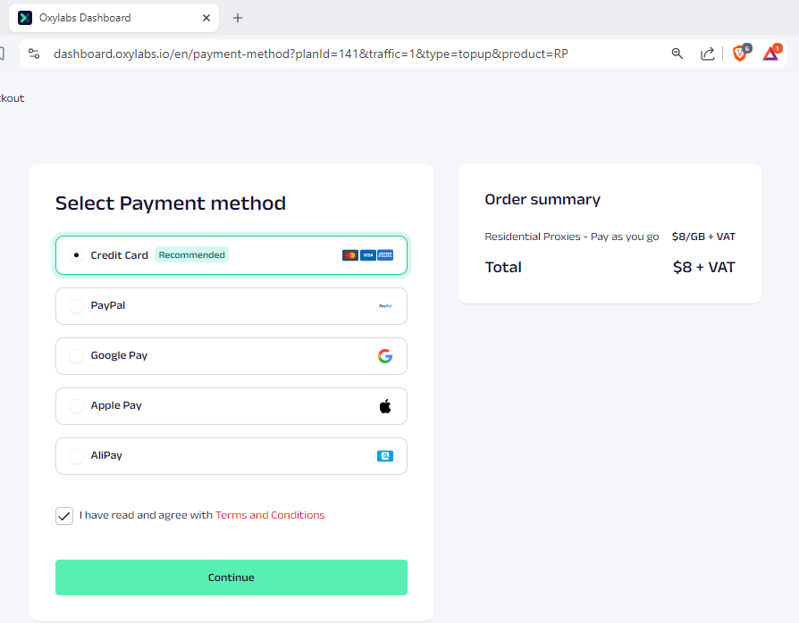Click the Brave Shields lion icon
Viewport: 799px width, 623px height.
[x=740, y=54]
